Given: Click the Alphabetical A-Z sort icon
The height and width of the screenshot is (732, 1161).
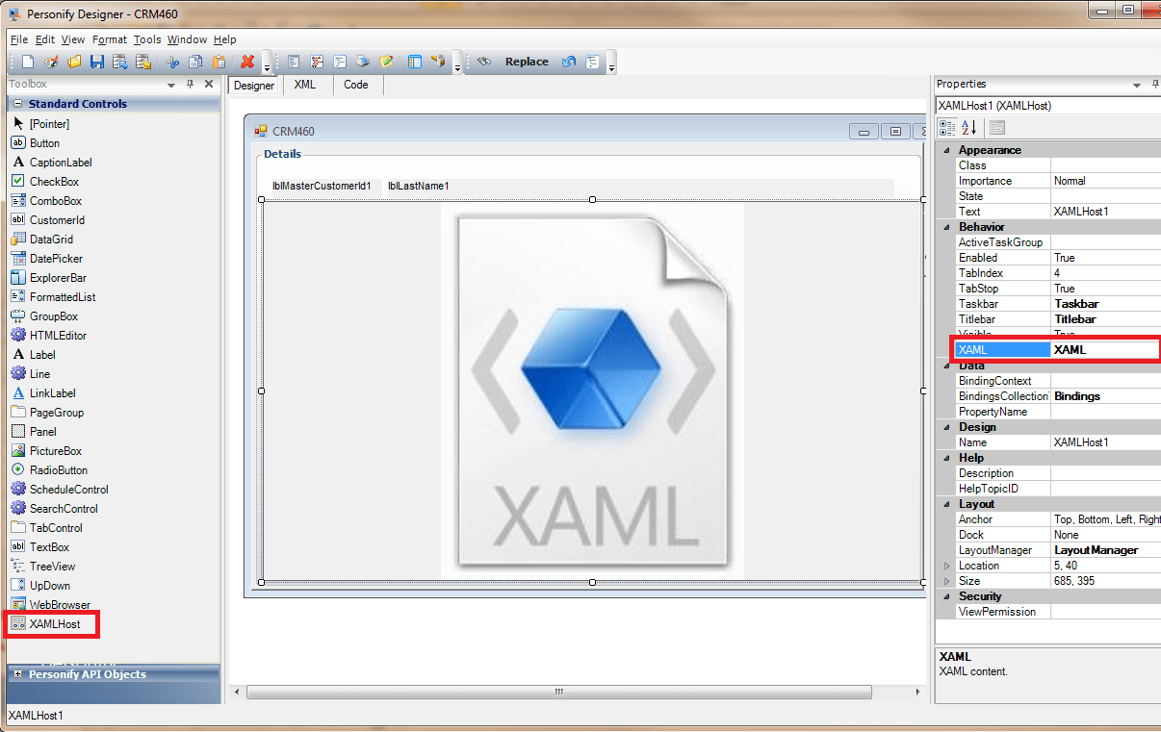Looking at the screenshot, I should [x=968, y=127].
